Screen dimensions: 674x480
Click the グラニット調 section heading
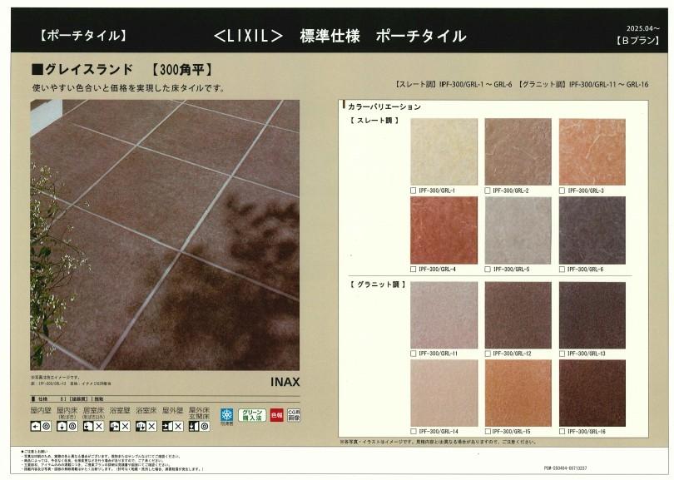coord(376,285)
